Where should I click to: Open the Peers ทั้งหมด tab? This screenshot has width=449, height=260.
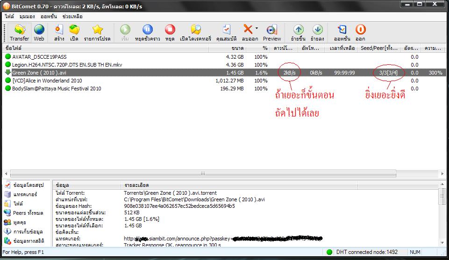pyautogui.click(x=24, y=213)
